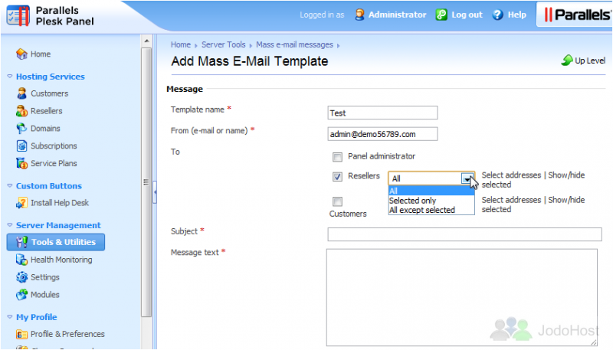
Task: Click the Install Help Desk icon
Action: click(x=21, y=203)
